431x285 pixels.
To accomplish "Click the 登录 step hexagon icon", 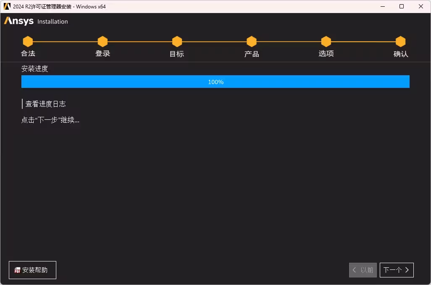I will point(102,42).
